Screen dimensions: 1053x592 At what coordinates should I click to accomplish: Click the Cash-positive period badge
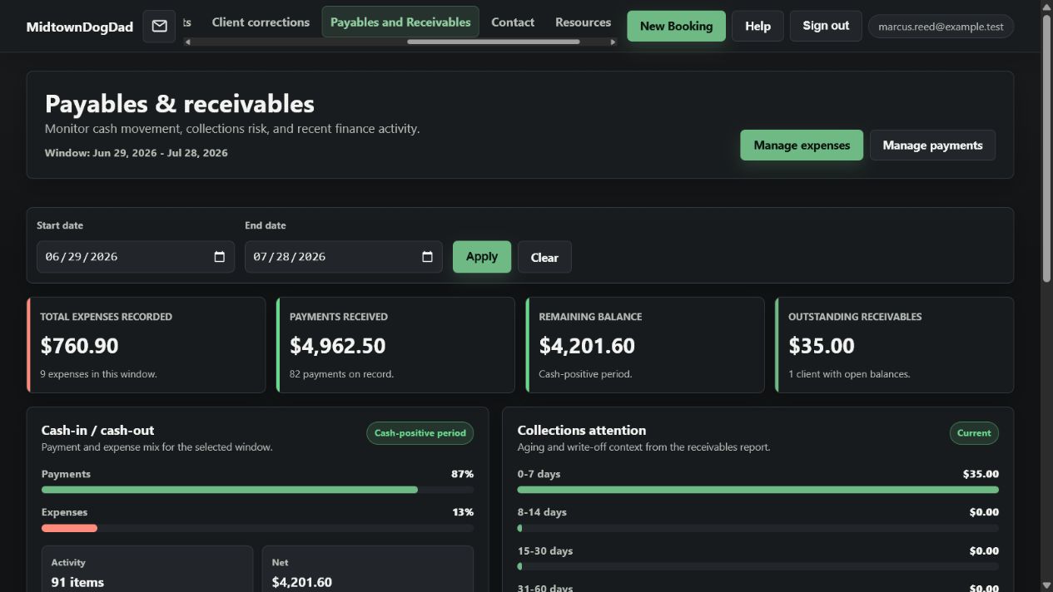(x=420, y=433)
